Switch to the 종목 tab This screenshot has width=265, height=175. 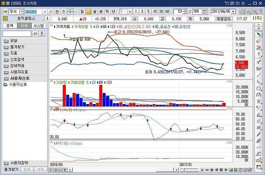(10, 26)
